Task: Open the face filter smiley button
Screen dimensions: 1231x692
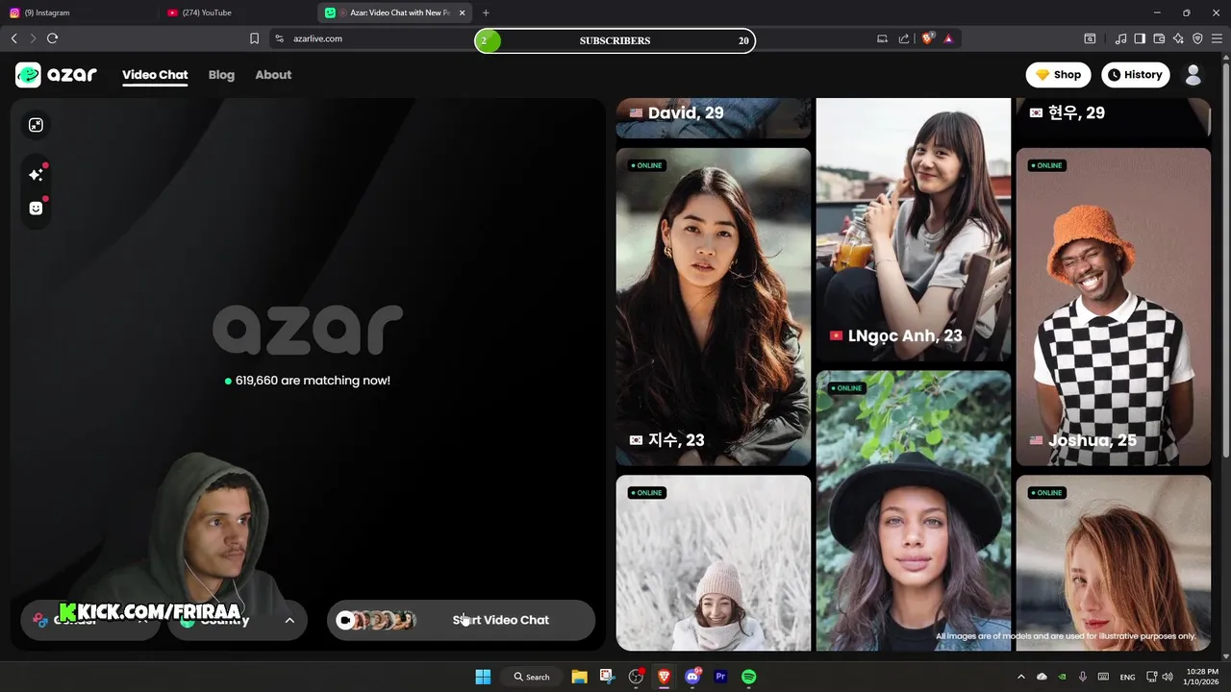Action: 36,208
